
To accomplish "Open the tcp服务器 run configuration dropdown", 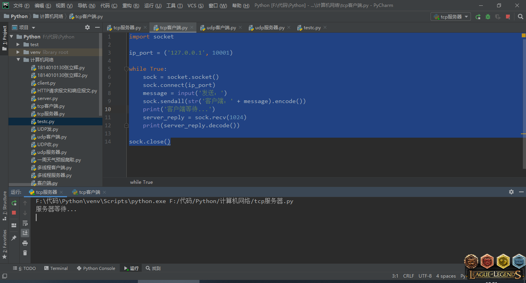I will [x=451, y=17].
